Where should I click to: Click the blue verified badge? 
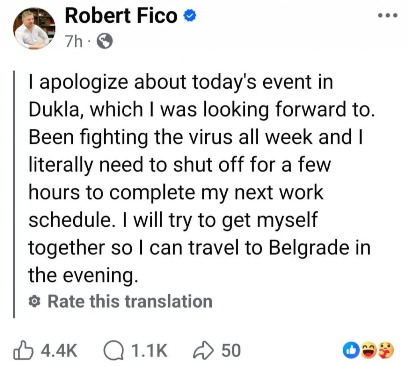point(190,16)
